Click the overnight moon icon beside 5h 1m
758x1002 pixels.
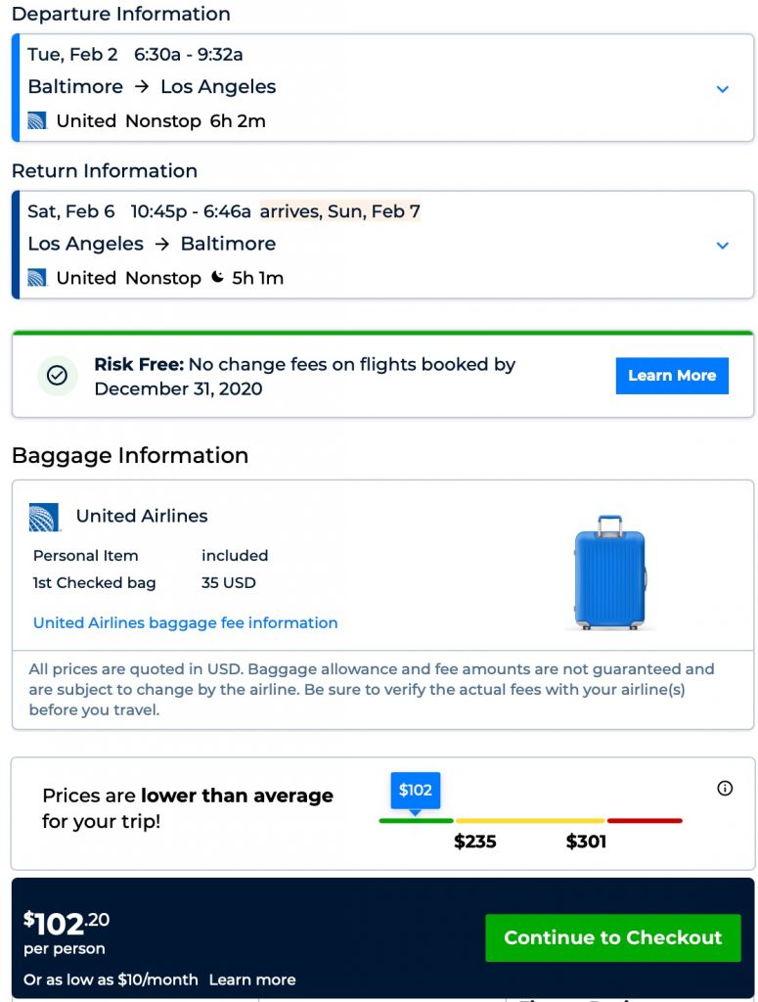[219, 278]
